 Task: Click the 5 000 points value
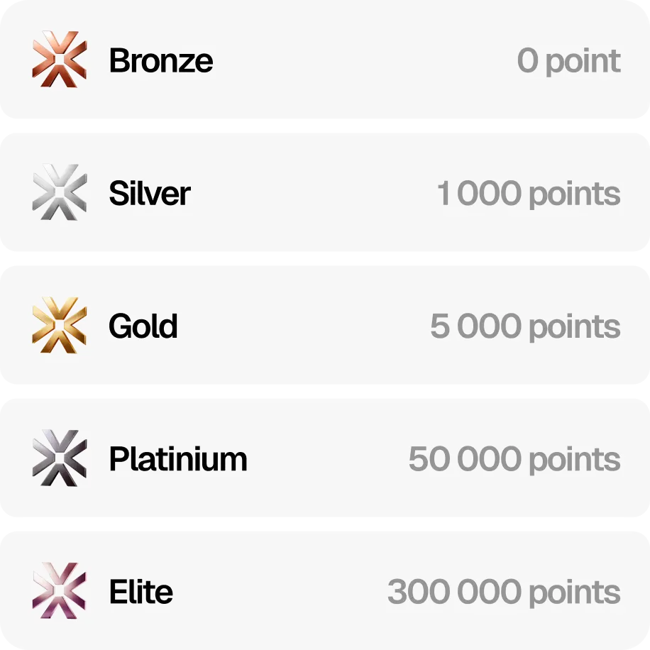pos(526,327)
